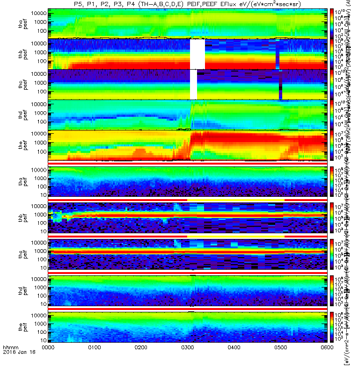This screenshot has width=351, height=374.
Task: Click the yellow status bar segment under thb peif
Action: (236, 237)
